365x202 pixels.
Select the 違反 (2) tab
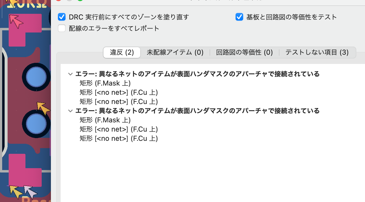pyautogui.click(x=122, y=52)
